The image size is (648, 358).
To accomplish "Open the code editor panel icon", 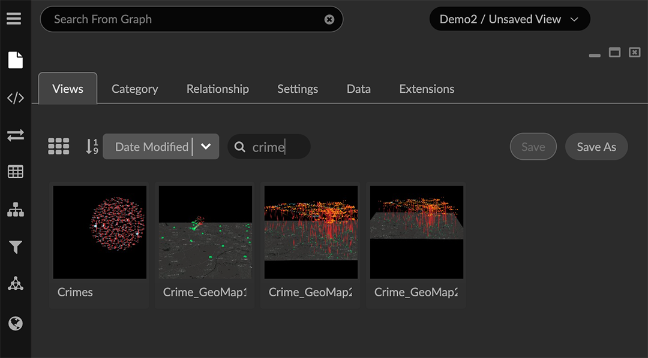I will point(15,97).
